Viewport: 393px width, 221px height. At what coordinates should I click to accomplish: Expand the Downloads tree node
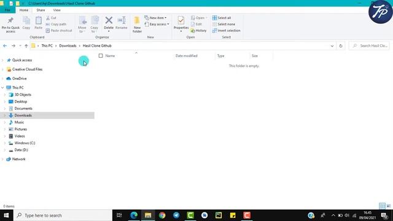tap(5, 115)
